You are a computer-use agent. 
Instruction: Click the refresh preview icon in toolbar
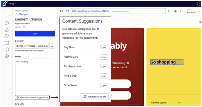[61, 11]
